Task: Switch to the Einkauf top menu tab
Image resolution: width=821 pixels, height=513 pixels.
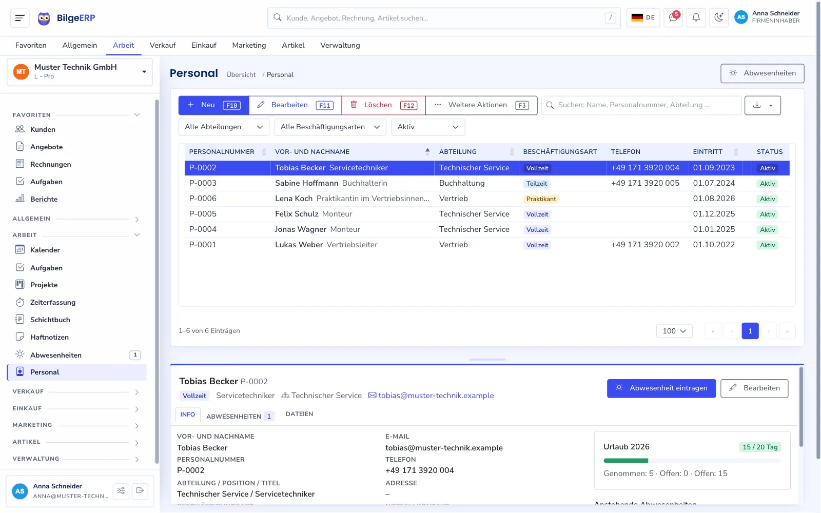Action: coord(204,45)
